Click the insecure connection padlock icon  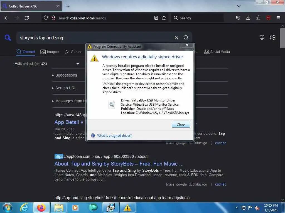[53, 18]
